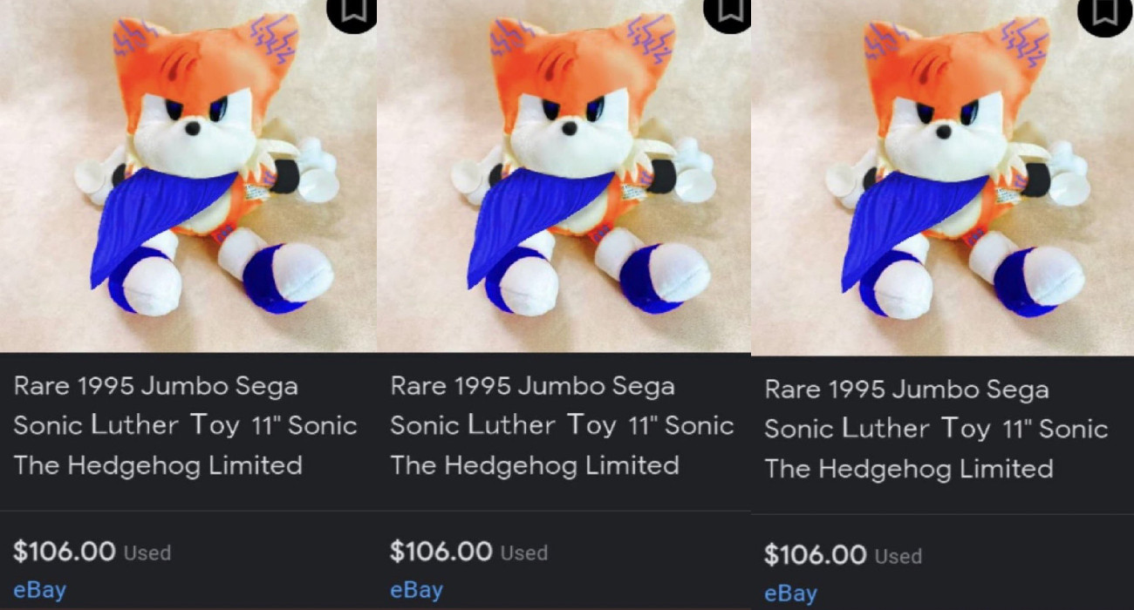Open first 'Rare 1995 Jumbo Sega' title

(185, 425)
